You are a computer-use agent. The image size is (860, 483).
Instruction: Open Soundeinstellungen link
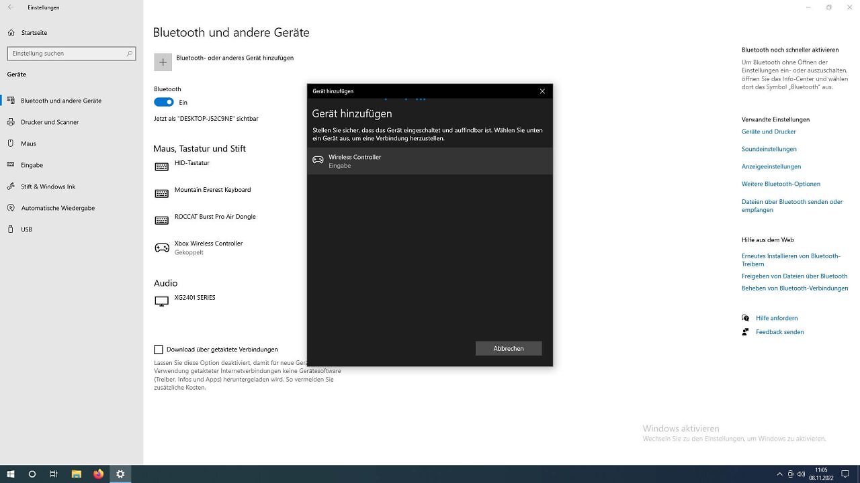tap(769, 149)
